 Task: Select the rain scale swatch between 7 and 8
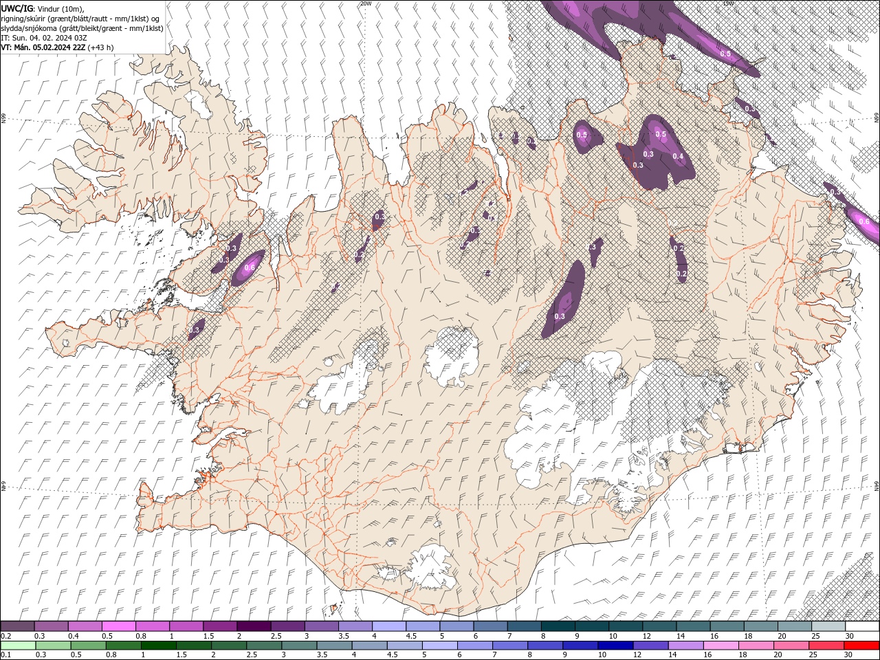[x=511, y=645]
